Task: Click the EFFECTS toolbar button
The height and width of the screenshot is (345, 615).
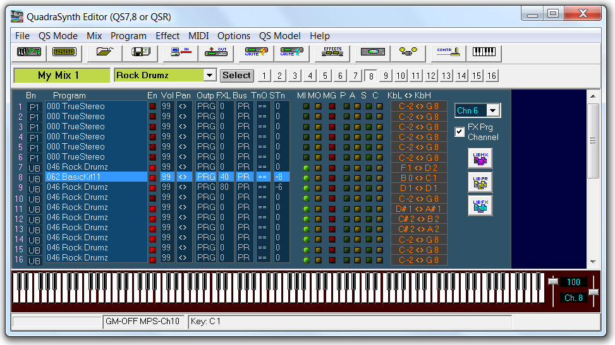Action: 332,52
